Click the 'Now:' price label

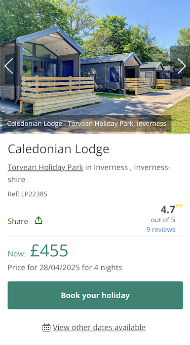pyautogui.click(x=17, y=254)
